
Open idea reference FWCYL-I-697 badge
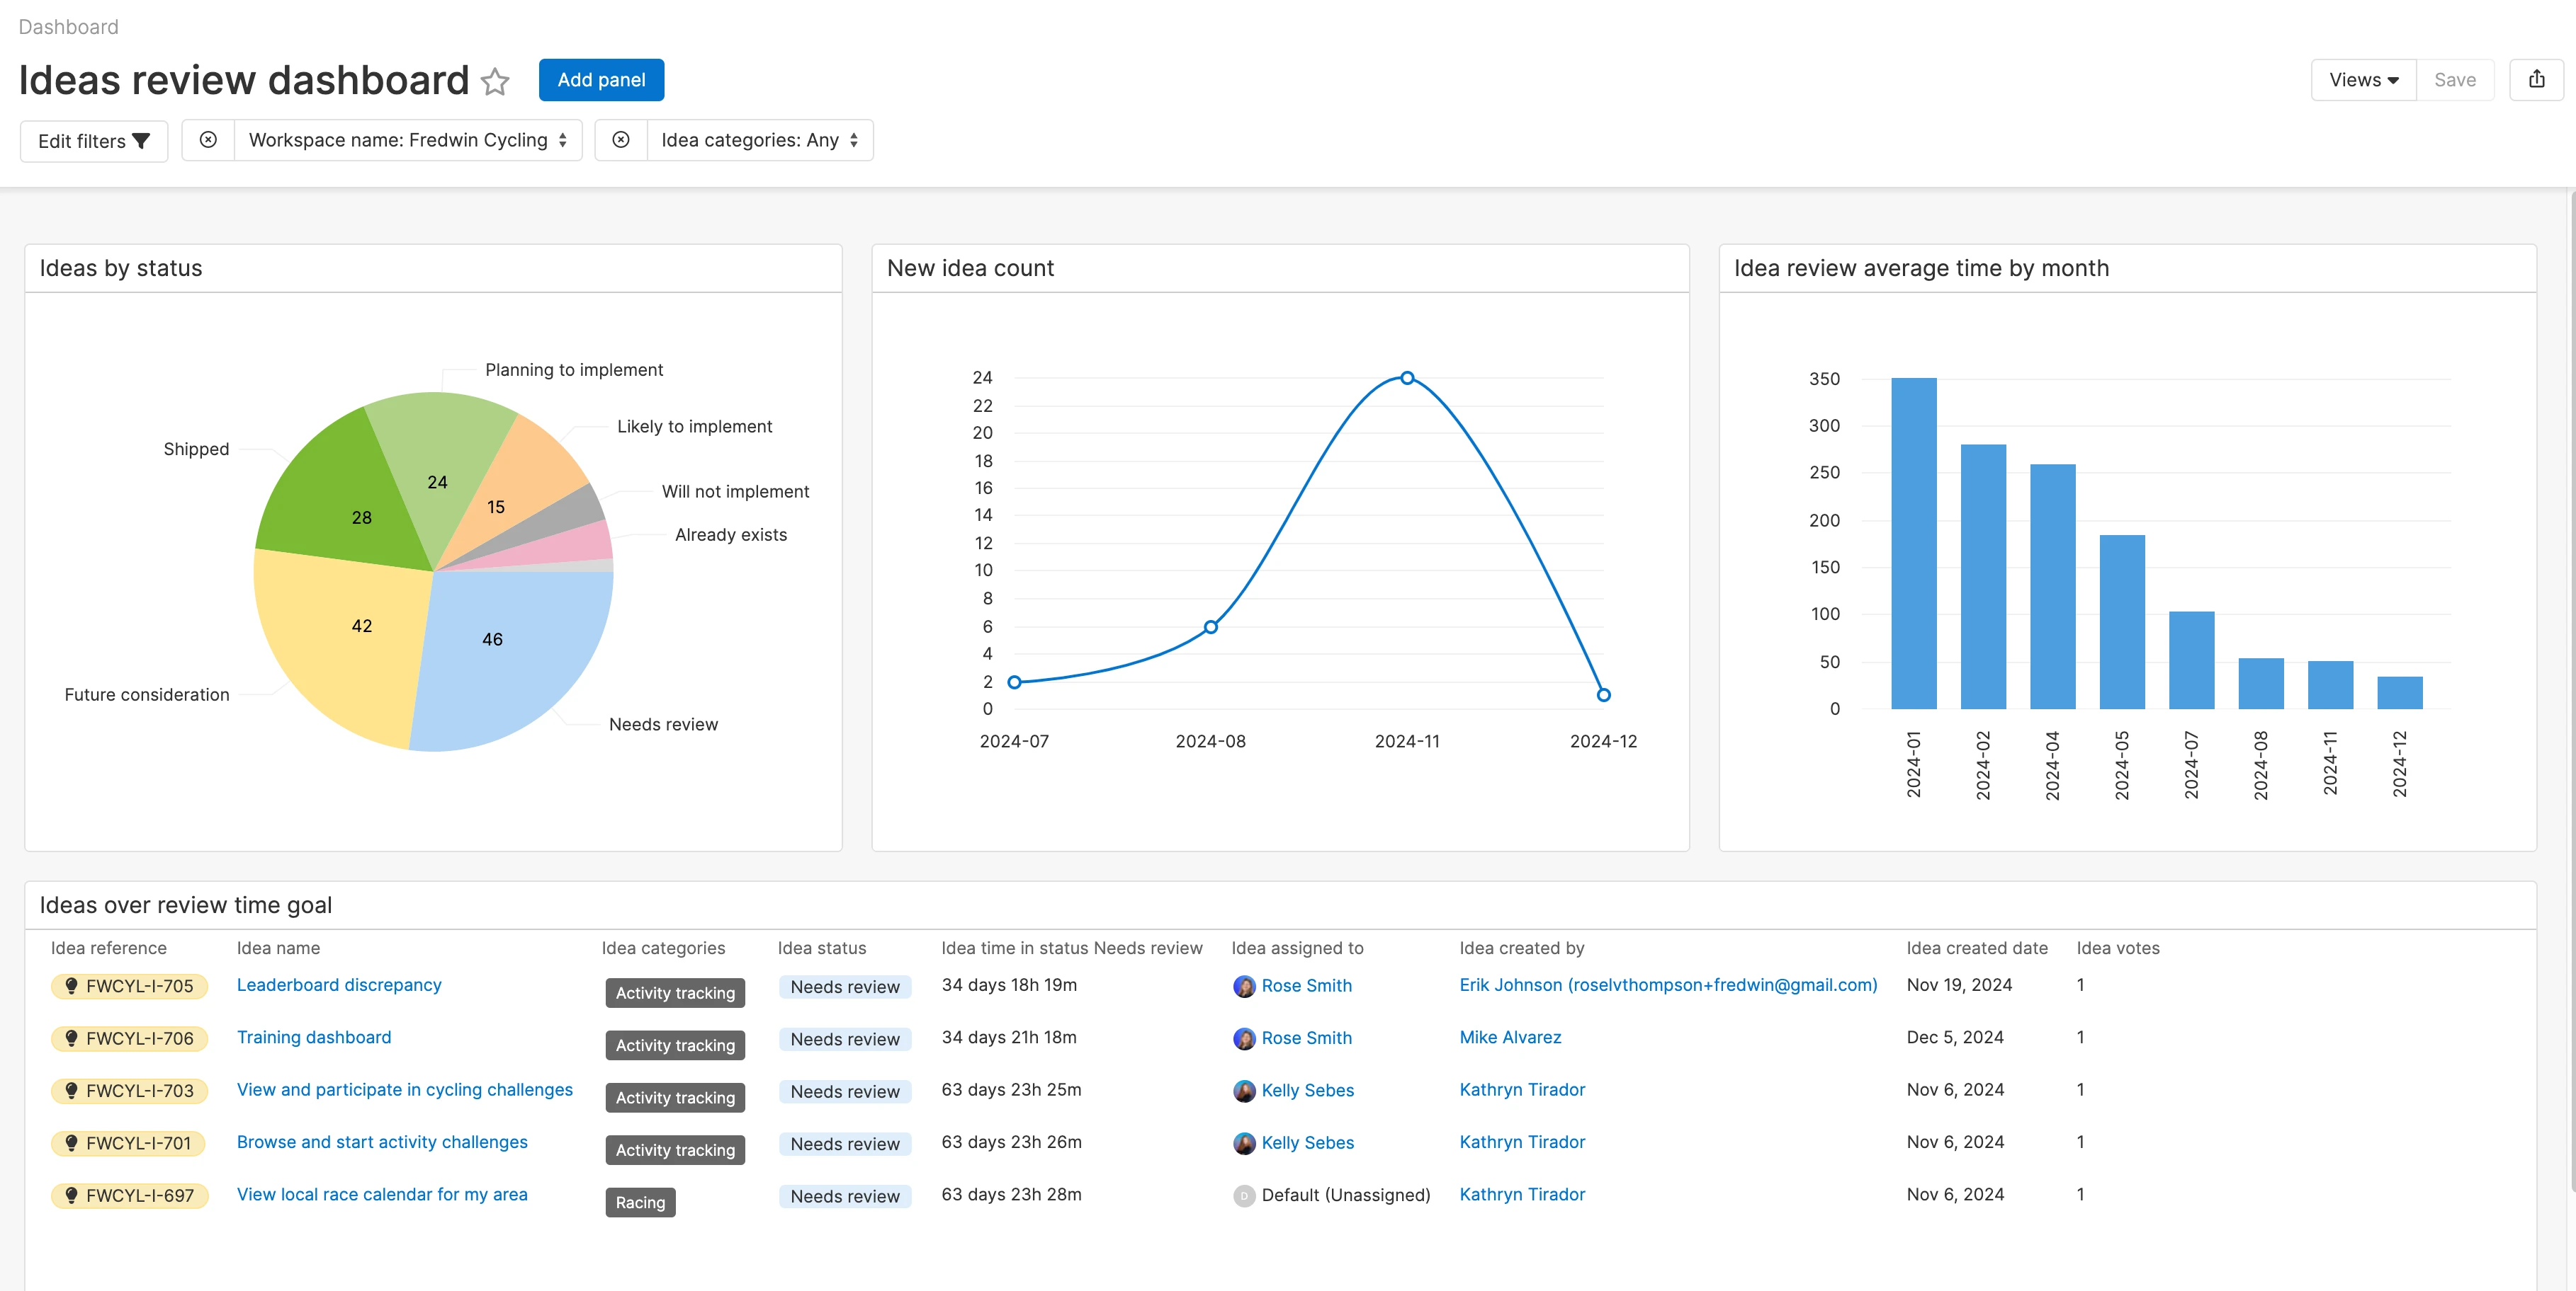129,1196
